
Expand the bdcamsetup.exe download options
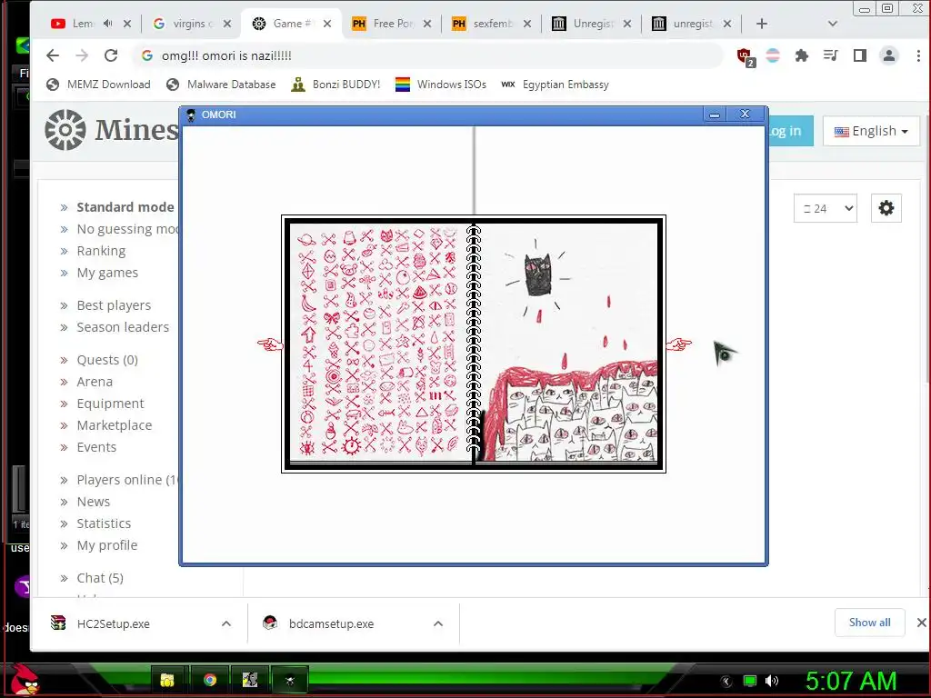(438, 623)
